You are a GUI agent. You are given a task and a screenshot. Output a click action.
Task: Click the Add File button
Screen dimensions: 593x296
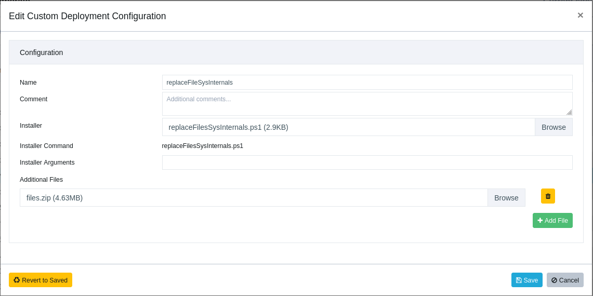click(x=552, y=220)
